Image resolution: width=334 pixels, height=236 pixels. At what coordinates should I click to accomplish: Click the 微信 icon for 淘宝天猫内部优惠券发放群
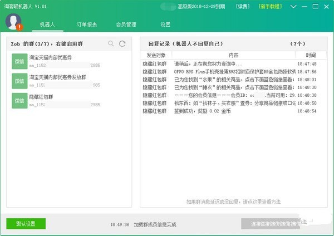19,81
